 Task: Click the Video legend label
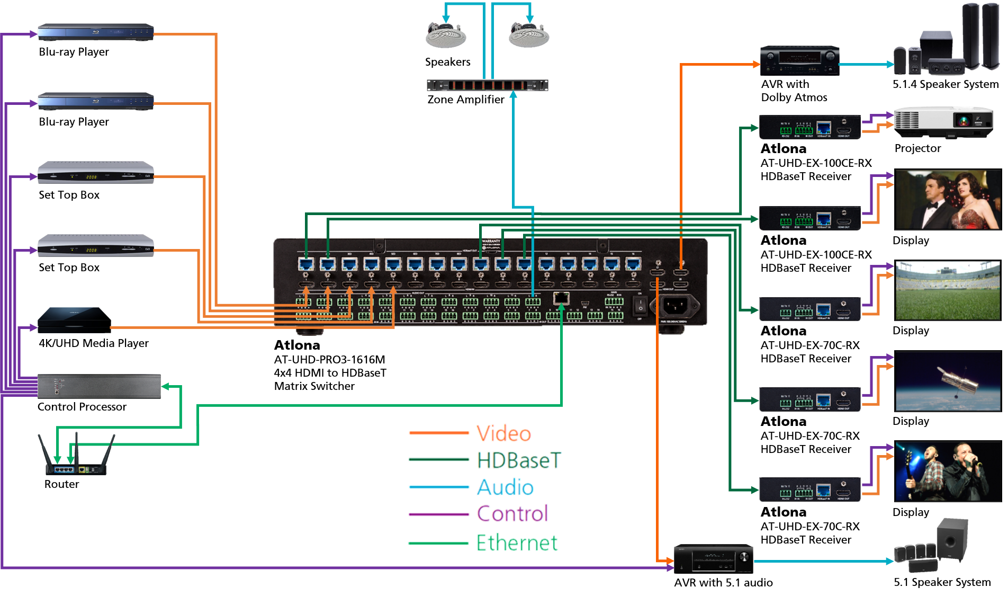pyautogui.click(x=504, y=433)
